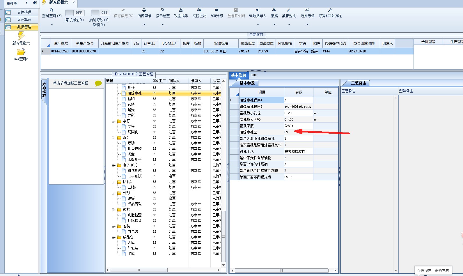Image resolution: width=463 pixels, height=276 pixels.
Task: Open the 新流程指示 document tab
Action: (x=58, y=2)
